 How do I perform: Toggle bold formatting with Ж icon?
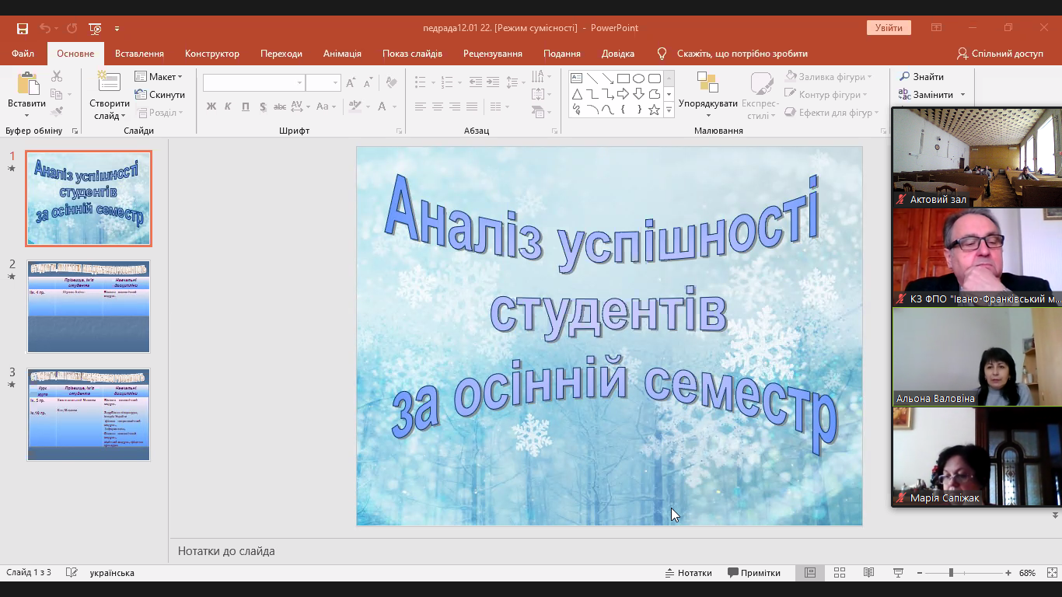[x=211, y=106]
